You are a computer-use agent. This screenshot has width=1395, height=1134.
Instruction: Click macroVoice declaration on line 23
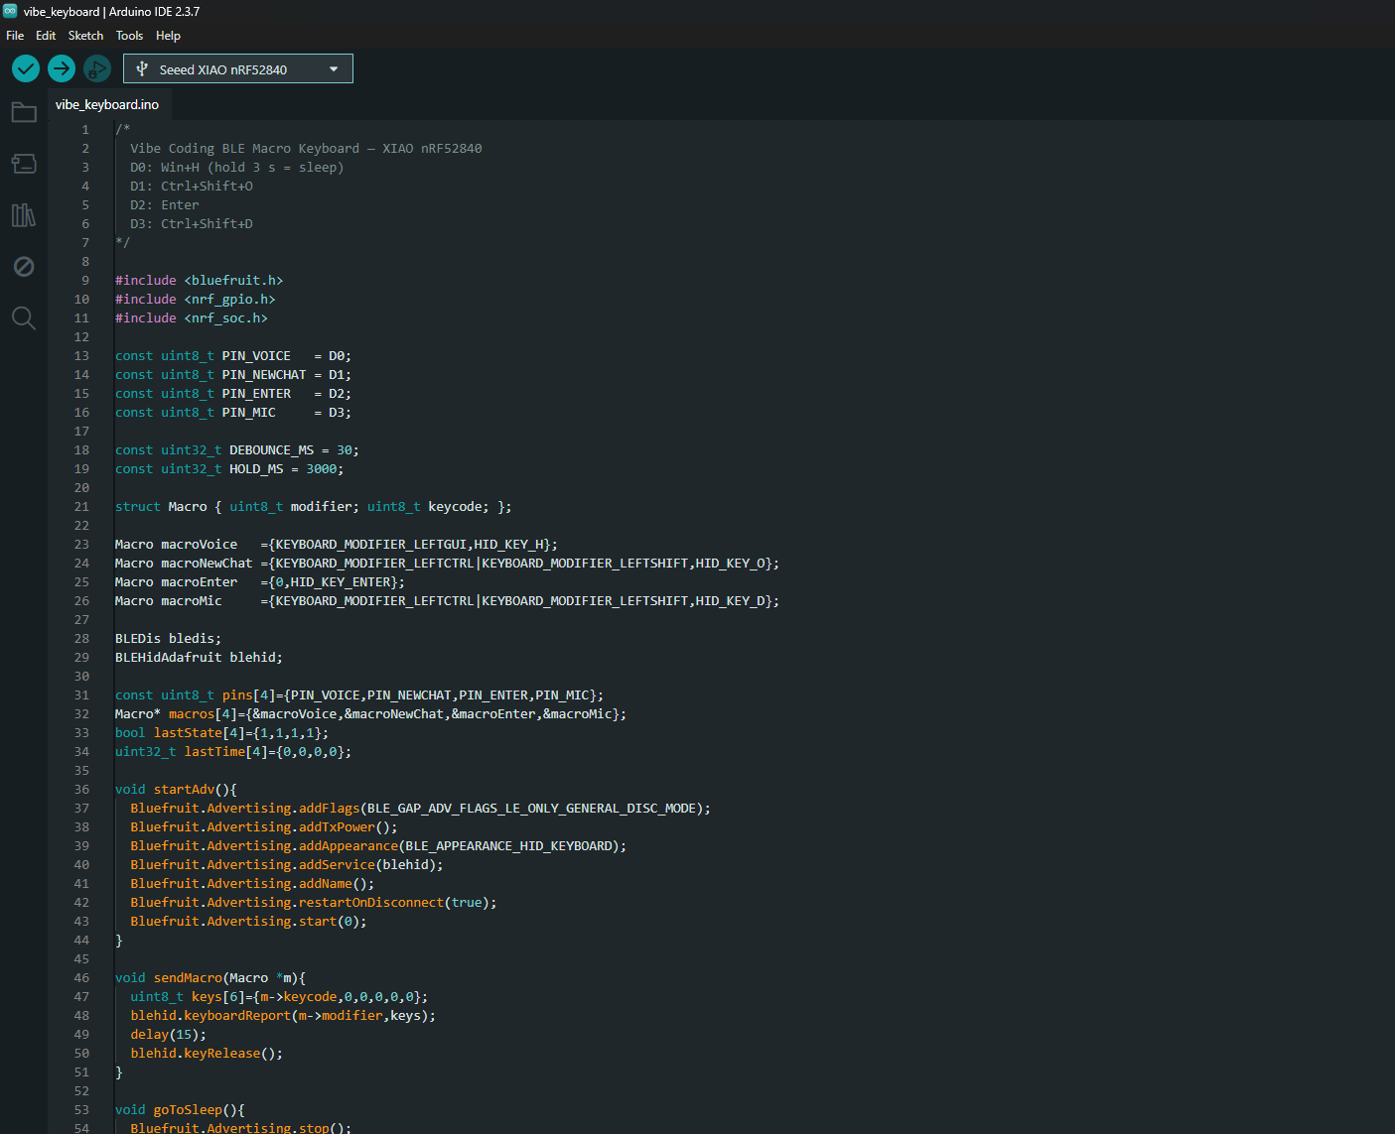pyautogui.click(x=336, y=545)
